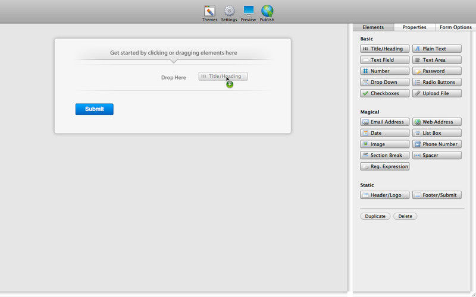
Task: Add an Email Address element
Action: (384, 122)
